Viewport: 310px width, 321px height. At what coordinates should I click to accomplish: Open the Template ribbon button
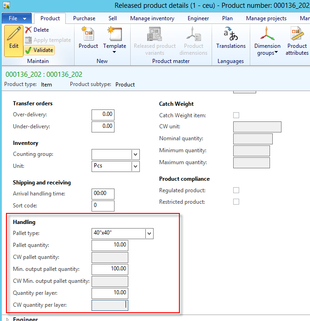(x=115, y=39)
